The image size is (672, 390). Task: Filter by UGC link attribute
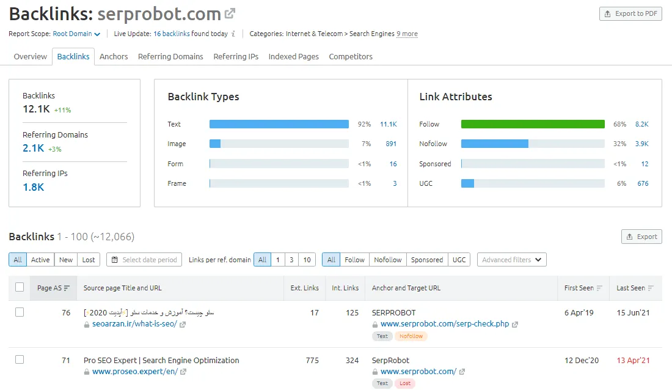click(459, 260)
